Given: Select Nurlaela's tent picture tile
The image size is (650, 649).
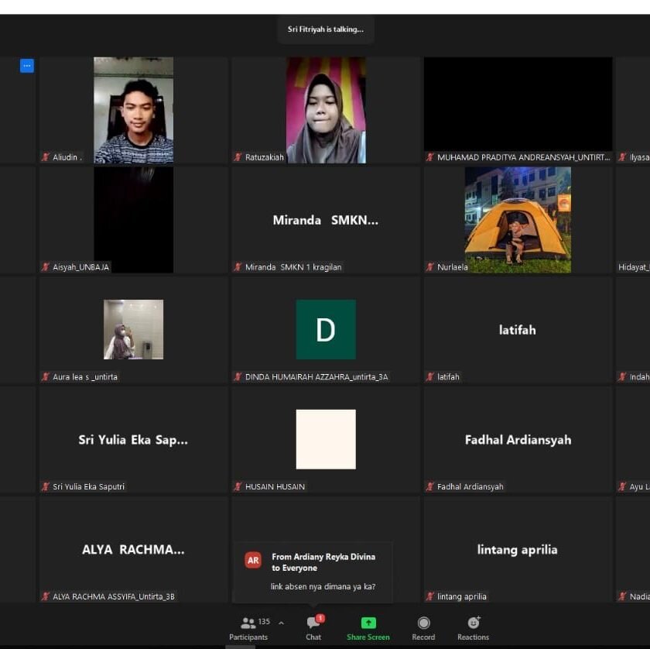Looking at the screenshot, I should click(518, 220).
